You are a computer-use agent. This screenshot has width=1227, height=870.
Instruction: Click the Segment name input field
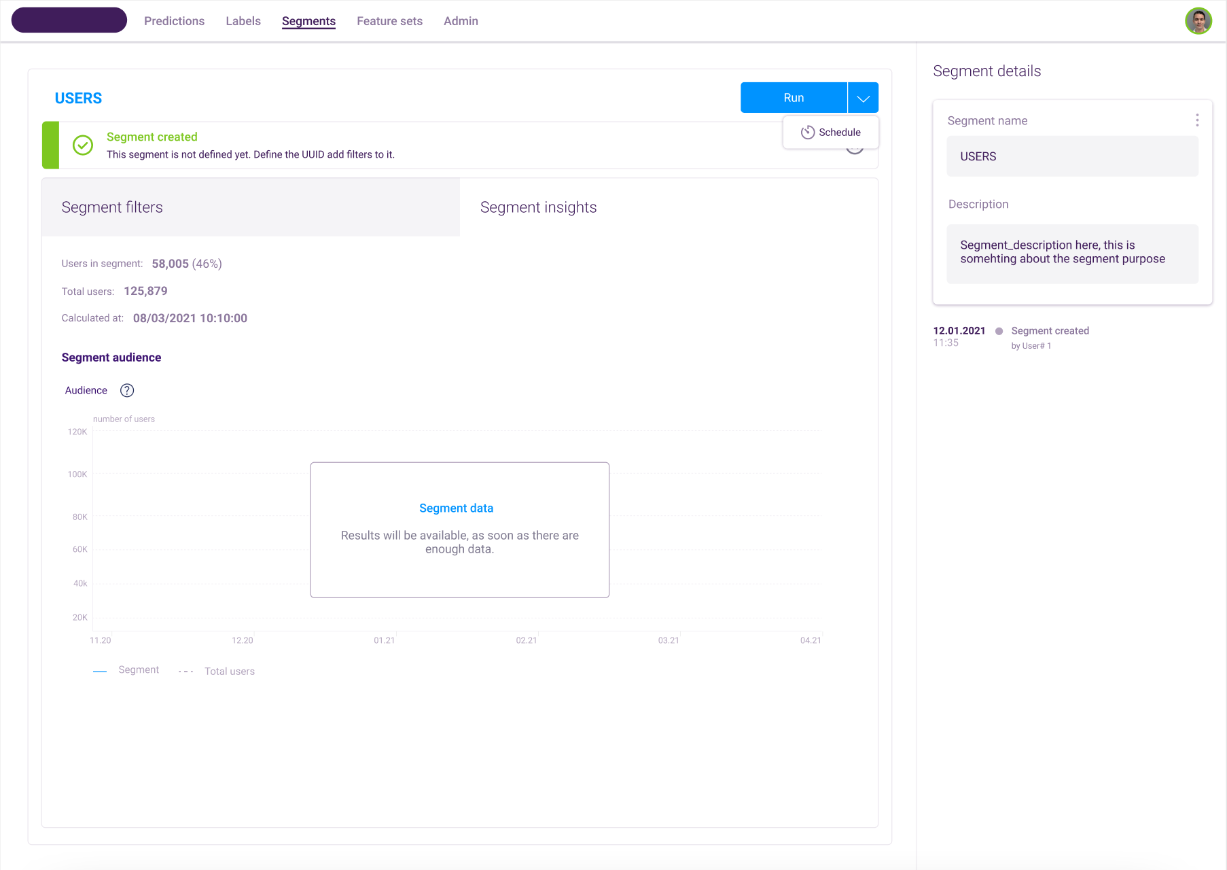tap(1072, 156)
